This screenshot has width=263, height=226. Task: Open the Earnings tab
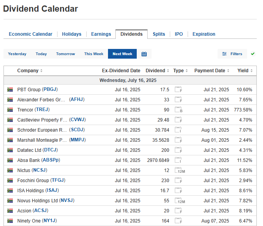101,34
